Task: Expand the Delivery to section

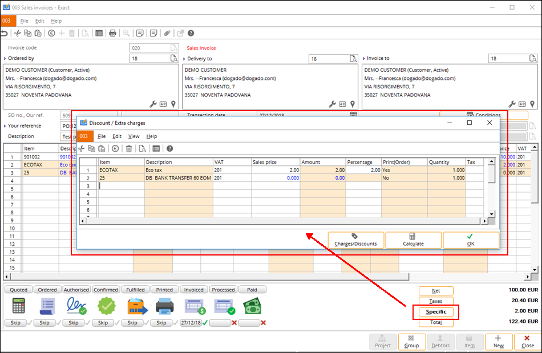Action: (184, 59)
